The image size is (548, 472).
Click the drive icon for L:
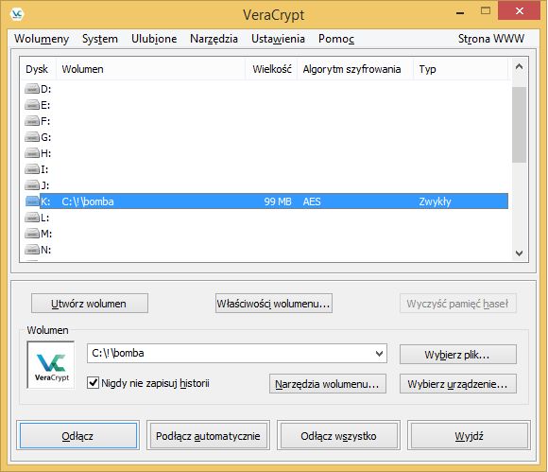(32, 218)
